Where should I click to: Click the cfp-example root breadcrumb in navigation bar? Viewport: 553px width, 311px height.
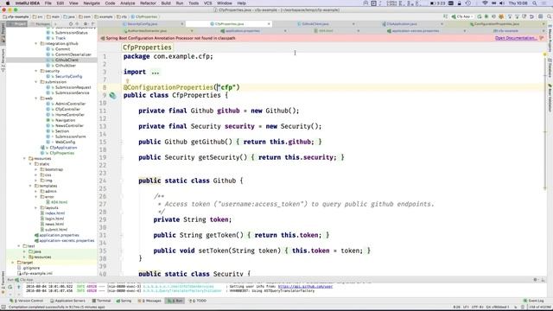[16, 16]
